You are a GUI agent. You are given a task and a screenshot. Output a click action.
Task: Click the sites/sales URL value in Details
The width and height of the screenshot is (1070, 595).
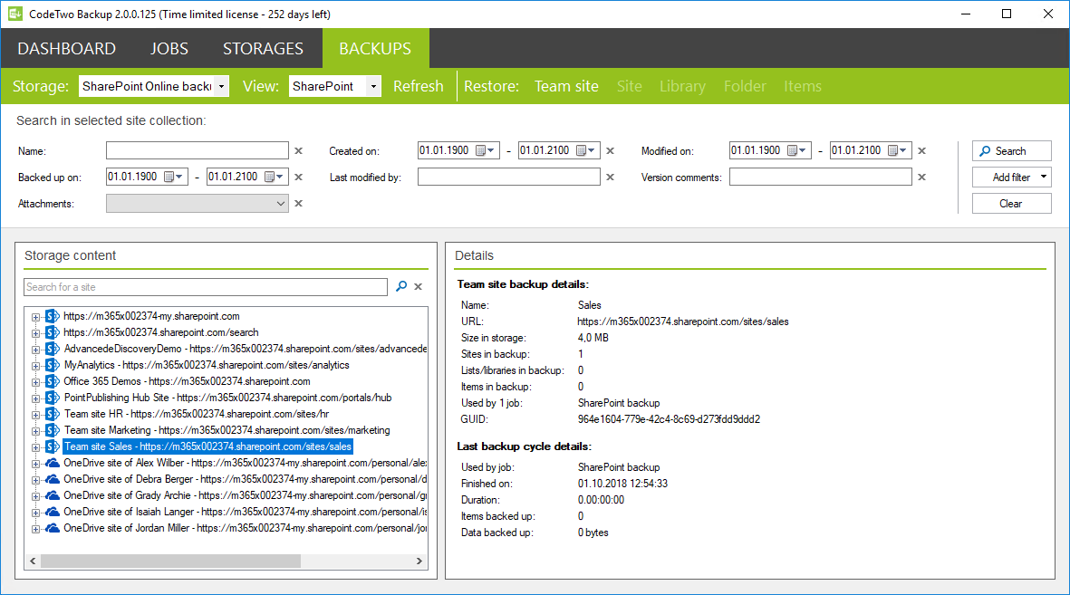[x=683, y=321]
